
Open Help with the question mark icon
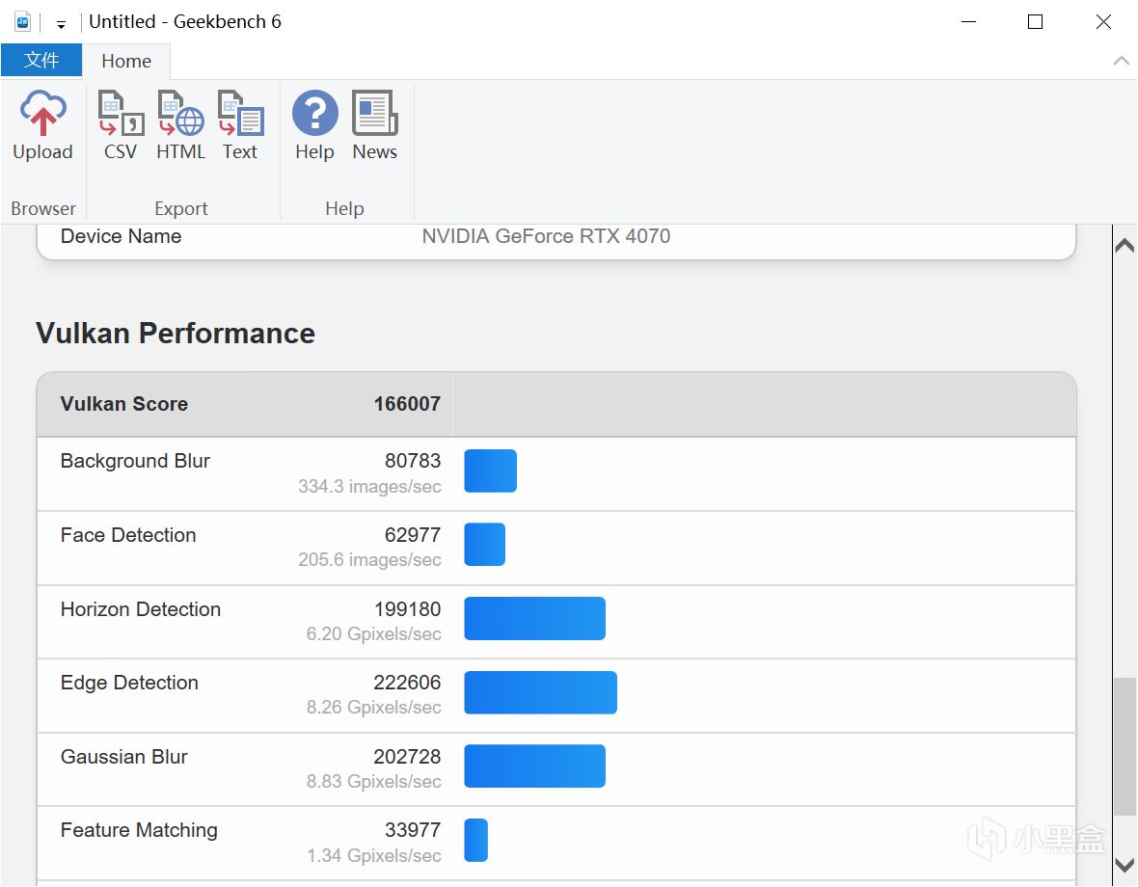coord(315,124)
